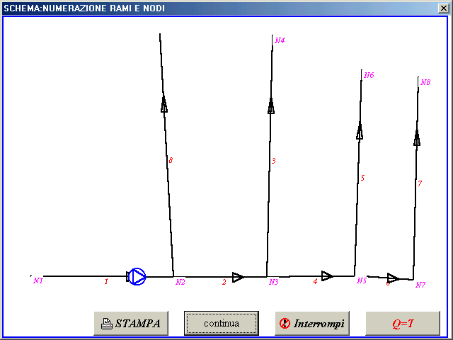Click the flow arrow on branch 4

327,276
